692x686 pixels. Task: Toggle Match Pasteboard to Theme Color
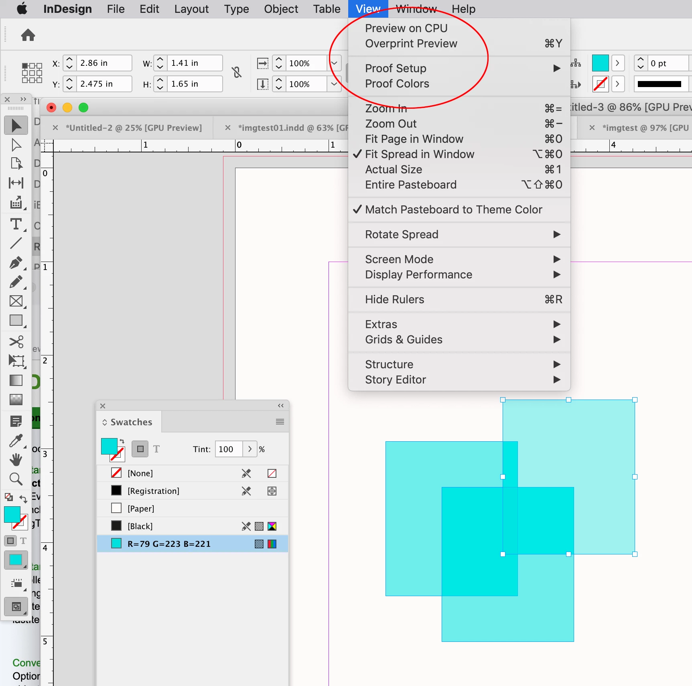[x=459, y=210]
